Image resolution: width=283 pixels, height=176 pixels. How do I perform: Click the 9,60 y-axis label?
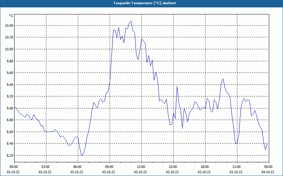[10, 73]
